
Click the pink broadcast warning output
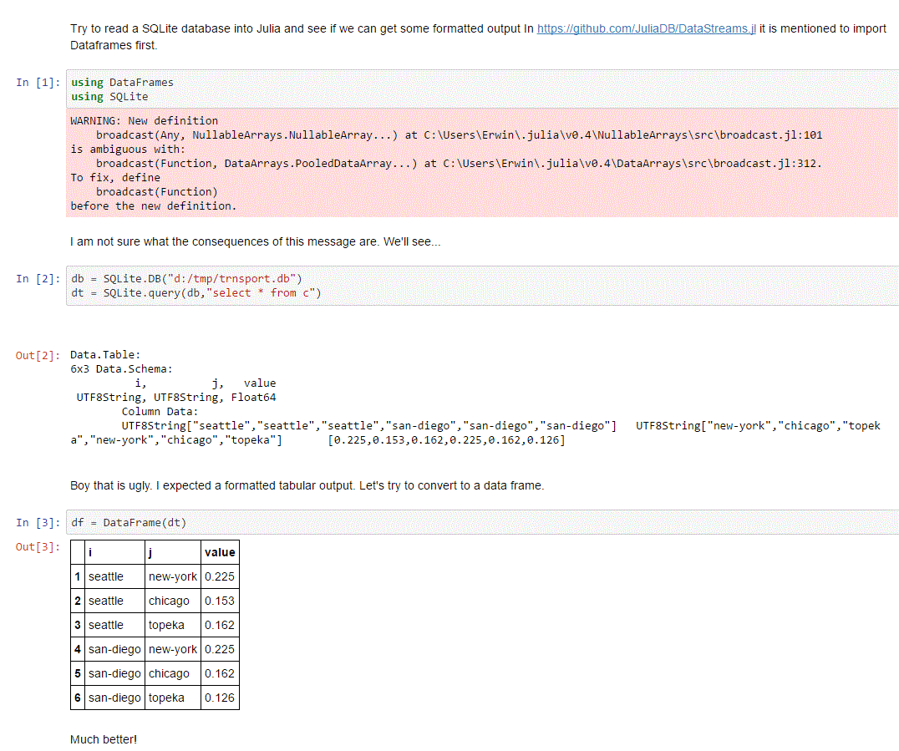pyautogui.click(x=334, y=163)
